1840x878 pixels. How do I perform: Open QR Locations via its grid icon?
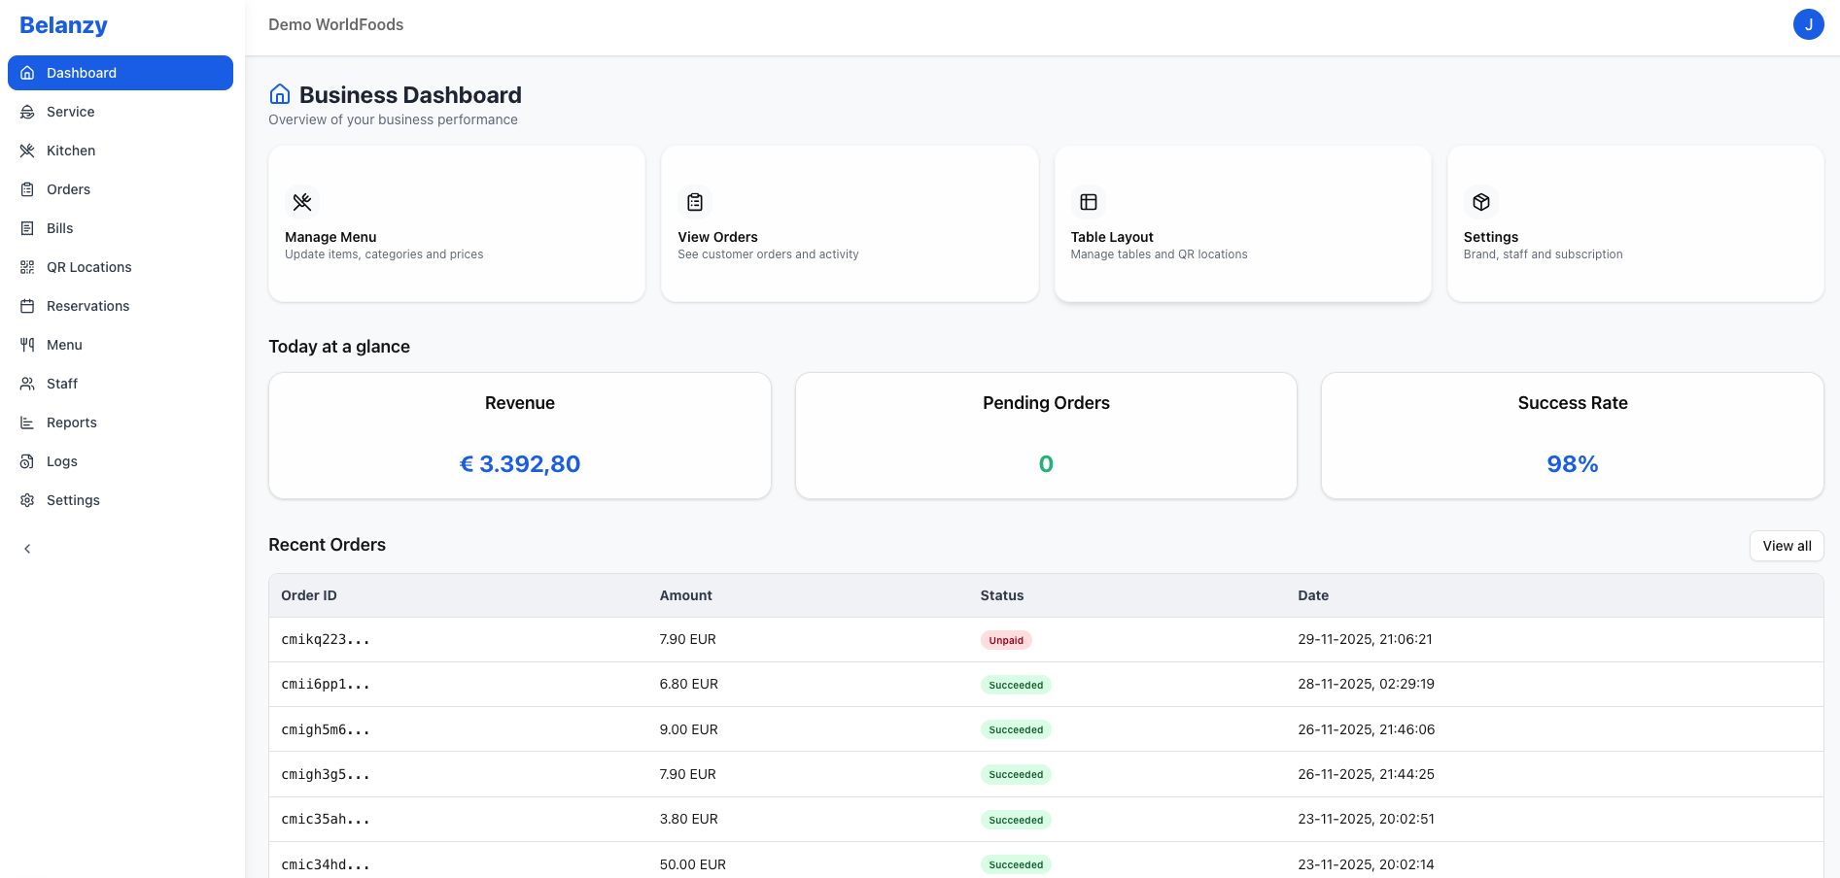coord(27,267)
